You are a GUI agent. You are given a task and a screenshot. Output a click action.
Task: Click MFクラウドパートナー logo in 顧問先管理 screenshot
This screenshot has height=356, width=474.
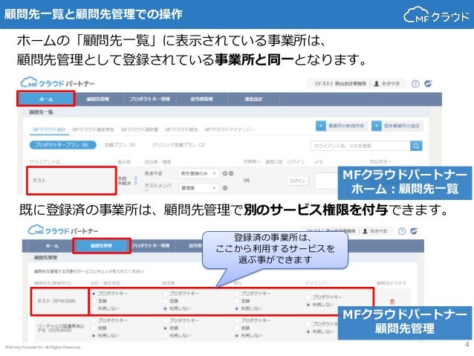(x=63, y=230)
